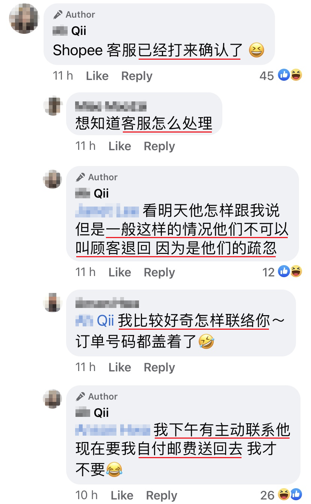Like the comment 想知道客服怎么处理
The height and width of the screenshot is (504, 311).
[x=119, y=146]
